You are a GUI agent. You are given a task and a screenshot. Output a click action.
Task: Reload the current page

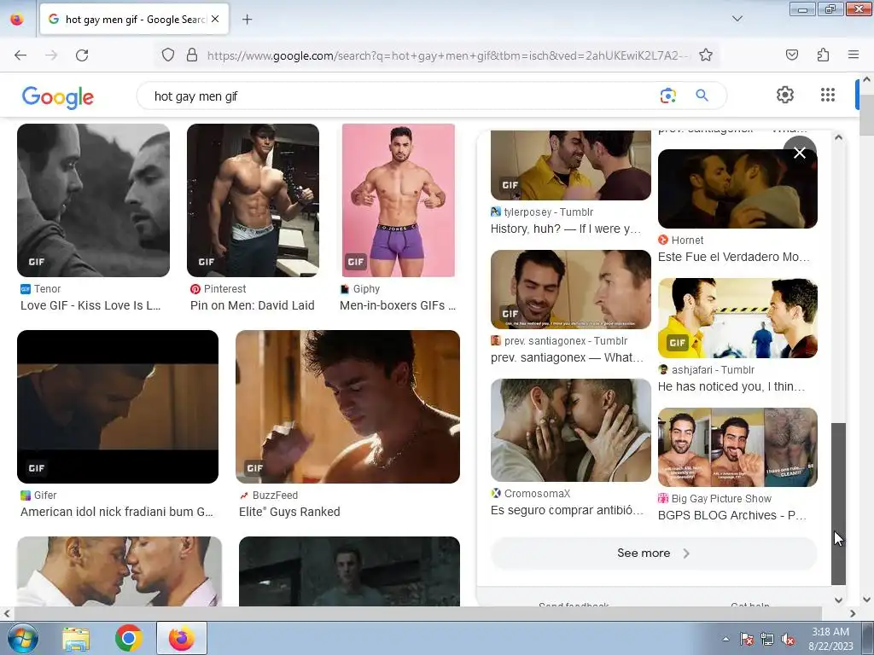point(82,55)
